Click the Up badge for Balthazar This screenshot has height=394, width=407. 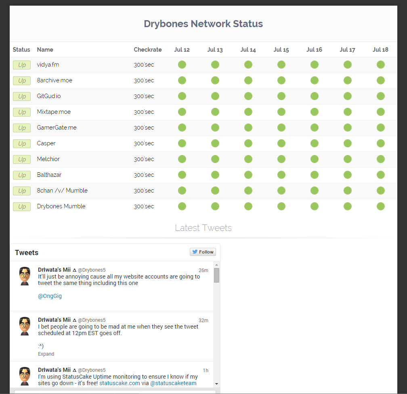(22, 175)
